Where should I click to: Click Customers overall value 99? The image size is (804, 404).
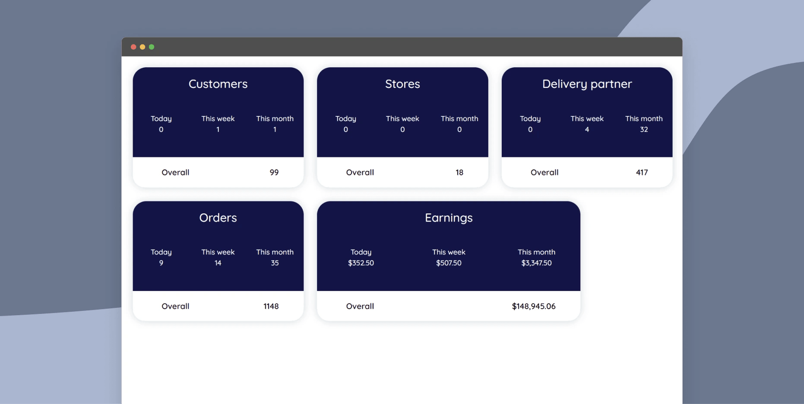click(x=274, y=172)
